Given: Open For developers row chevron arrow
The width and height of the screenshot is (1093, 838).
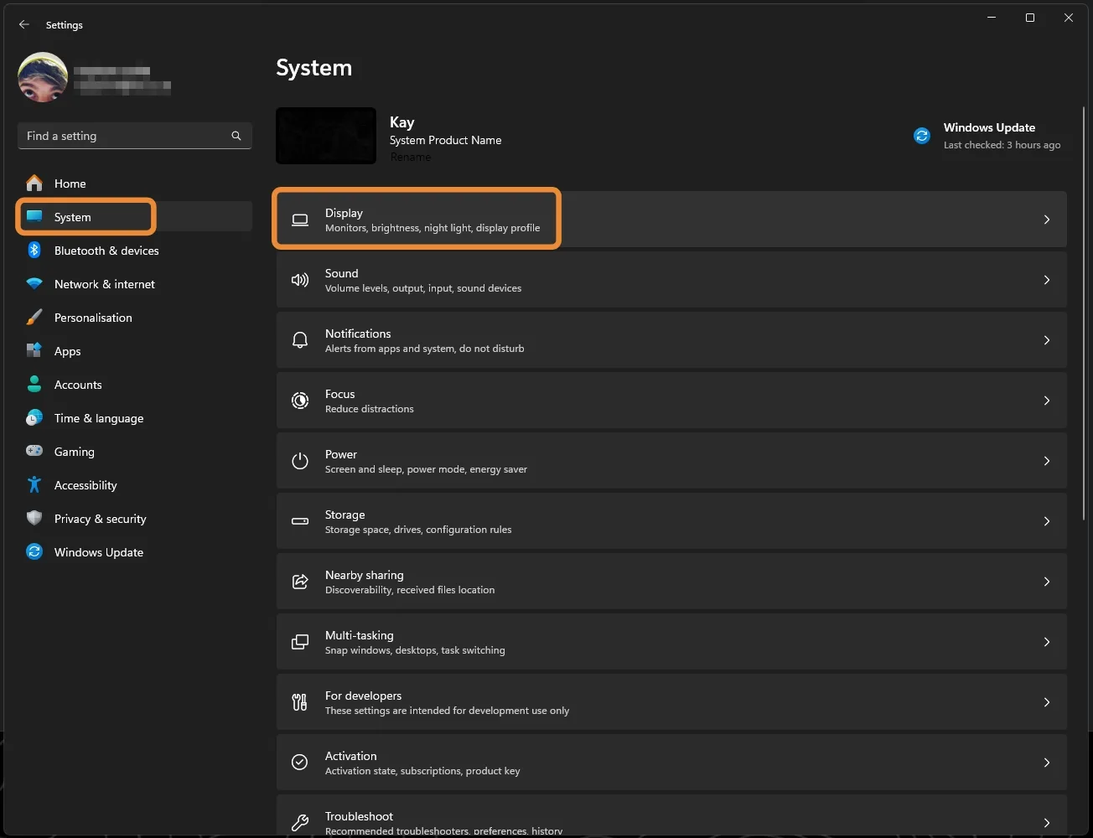Looking at the screenshot, I should pyautogui.click(x=1047, y=702).
